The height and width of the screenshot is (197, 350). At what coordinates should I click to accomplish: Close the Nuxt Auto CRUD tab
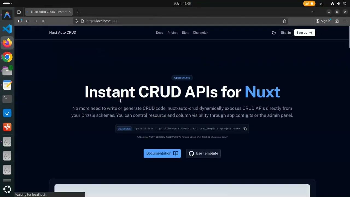pyautogui.click(x=69, y=12)
